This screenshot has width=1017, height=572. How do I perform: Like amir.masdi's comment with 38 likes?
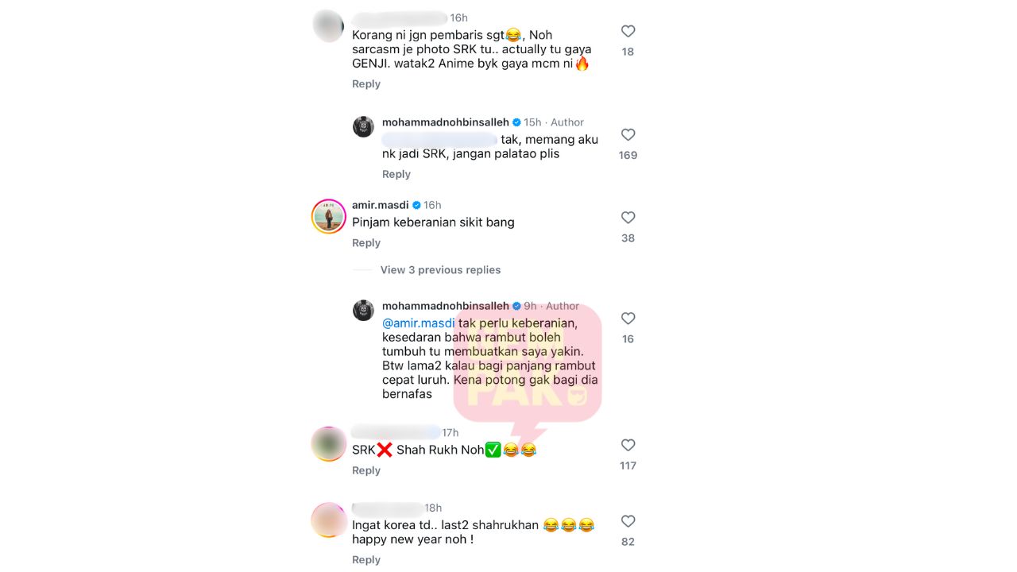(628, 217)
